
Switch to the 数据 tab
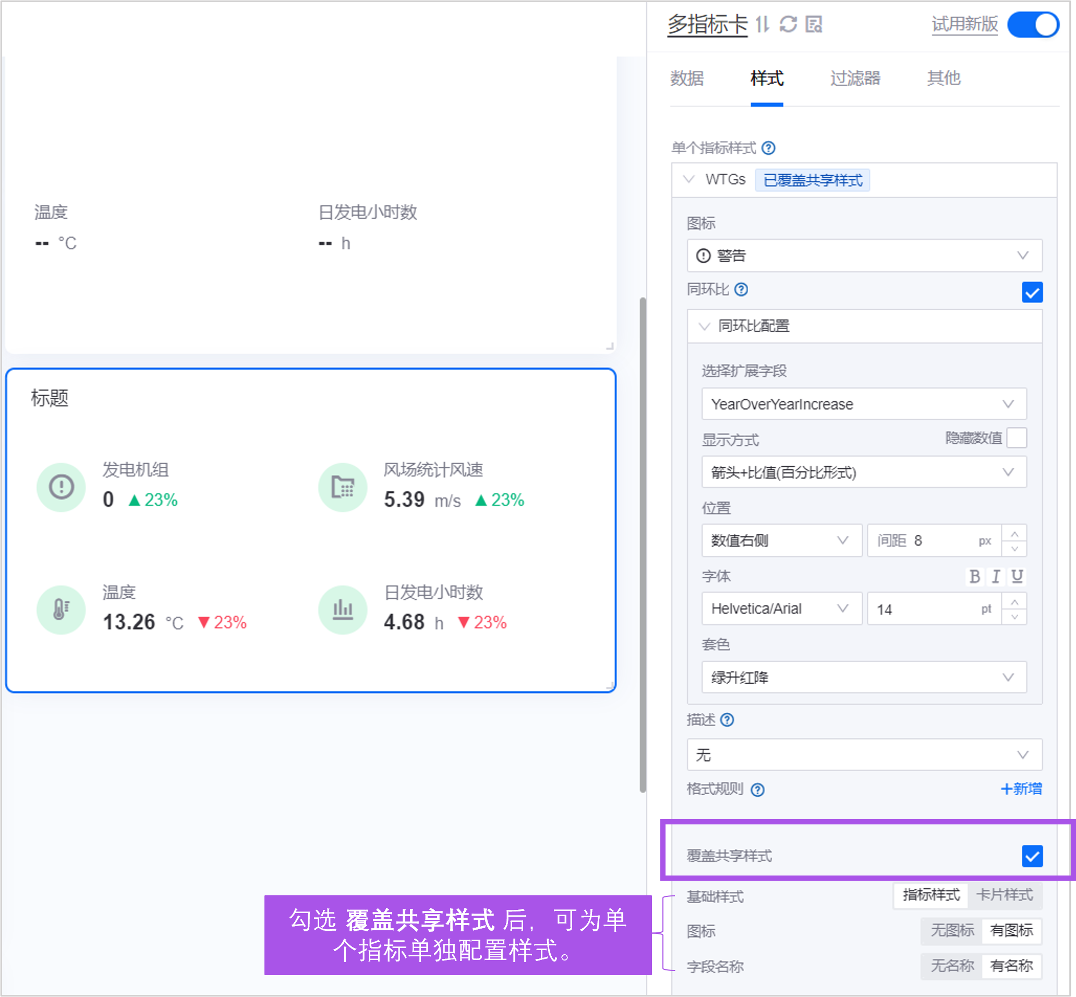[x=687, y=78]
